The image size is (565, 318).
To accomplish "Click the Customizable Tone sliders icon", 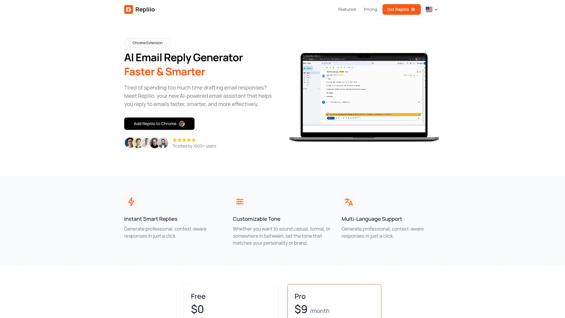I will click(x=240, y=201).
